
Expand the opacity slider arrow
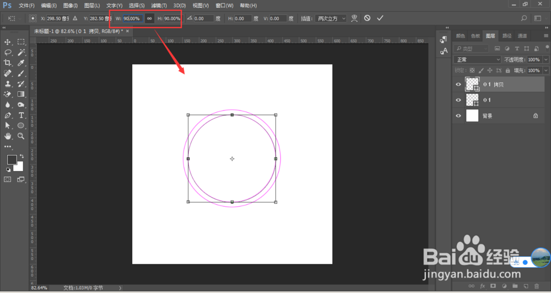coord(545,59)
